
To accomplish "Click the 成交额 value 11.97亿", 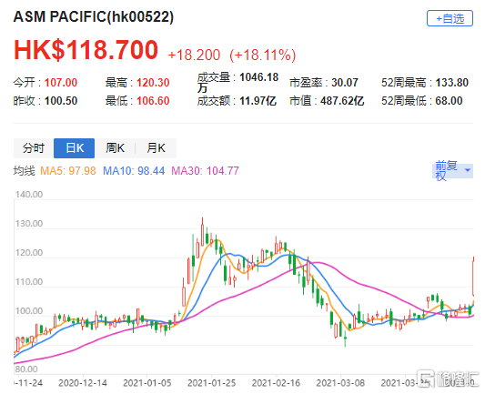I will [x=258, y=101].
